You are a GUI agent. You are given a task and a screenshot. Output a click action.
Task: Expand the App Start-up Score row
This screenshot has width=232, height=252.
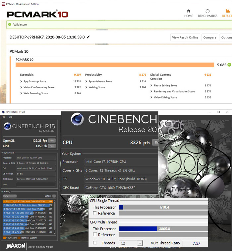[x=22, y=82]
